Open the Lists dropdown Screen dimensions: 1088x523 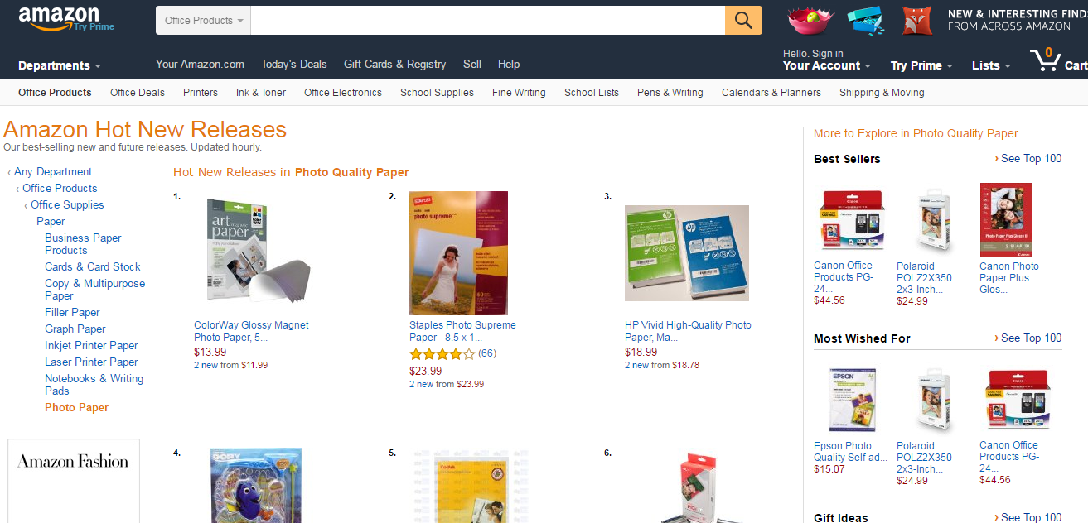coord(991,65)
